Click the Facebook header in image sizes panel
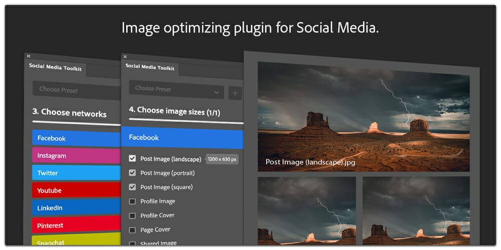Viewport: 501px width, 250px height. pos(182,138)
